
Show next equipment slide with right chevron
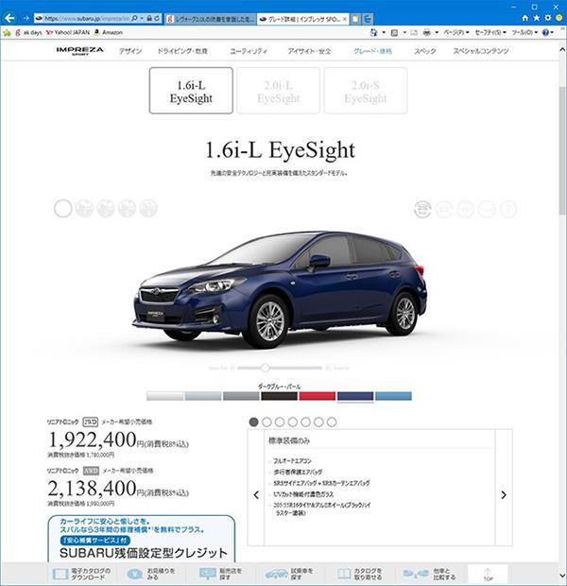(504, 495)
